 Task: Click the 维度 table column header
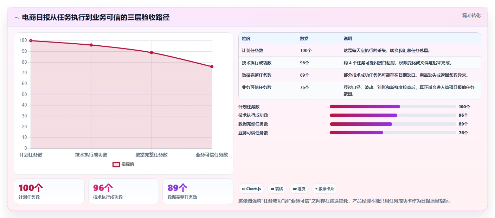(246, 39)
